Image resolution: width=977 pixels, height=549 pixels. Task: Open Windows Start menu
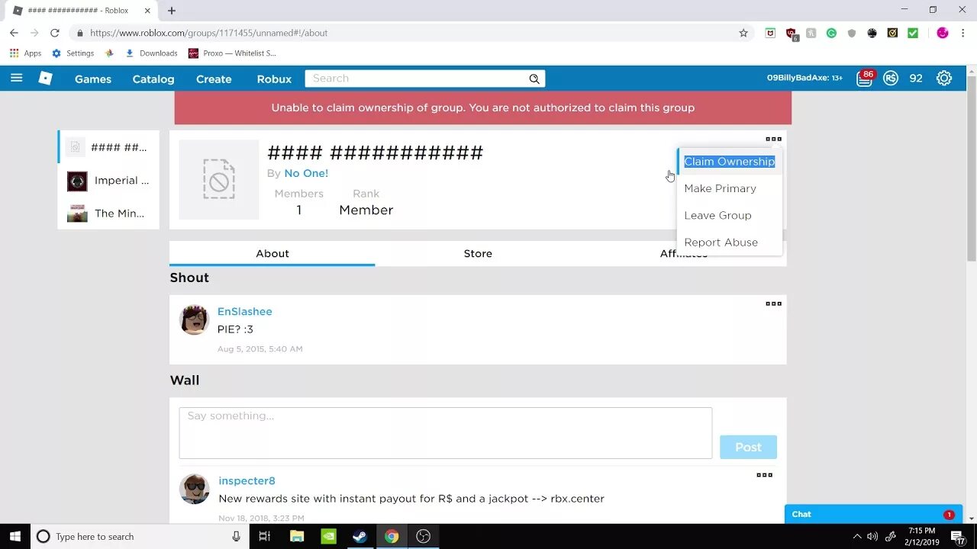tap(15, 536)
